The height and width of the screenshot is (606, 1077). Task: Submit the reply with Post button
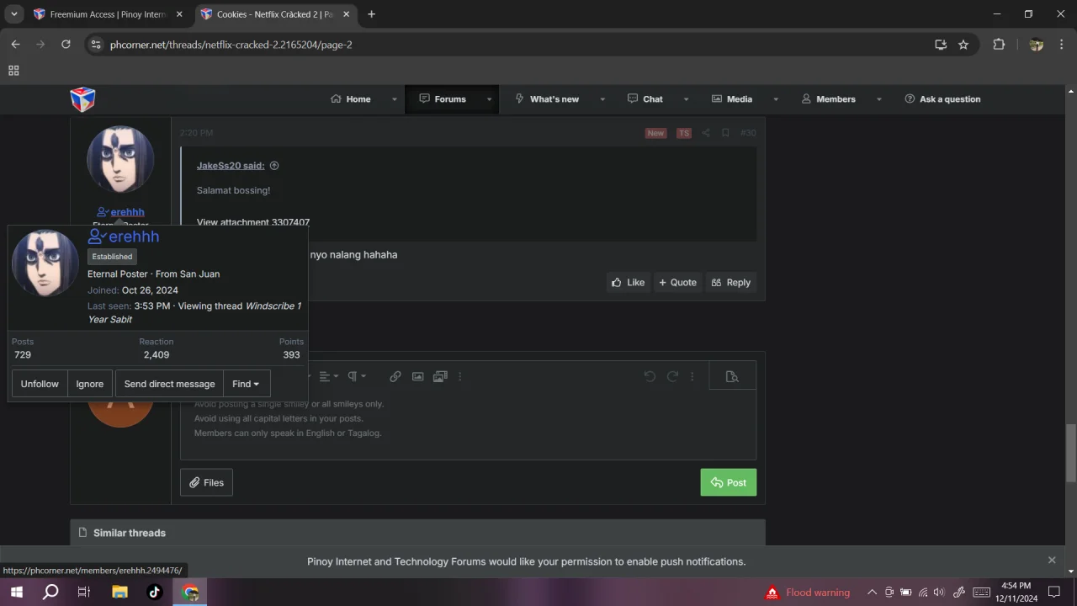pyautogui.click(x=729, y=482)
